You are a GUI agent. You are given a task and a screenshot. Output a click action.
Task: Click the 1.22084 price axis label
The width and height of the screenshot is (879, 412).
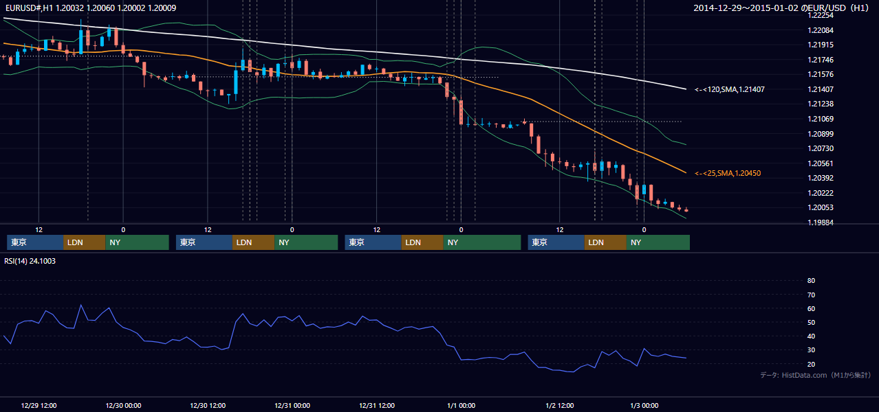pyautogui.click(x=821, y=30)
